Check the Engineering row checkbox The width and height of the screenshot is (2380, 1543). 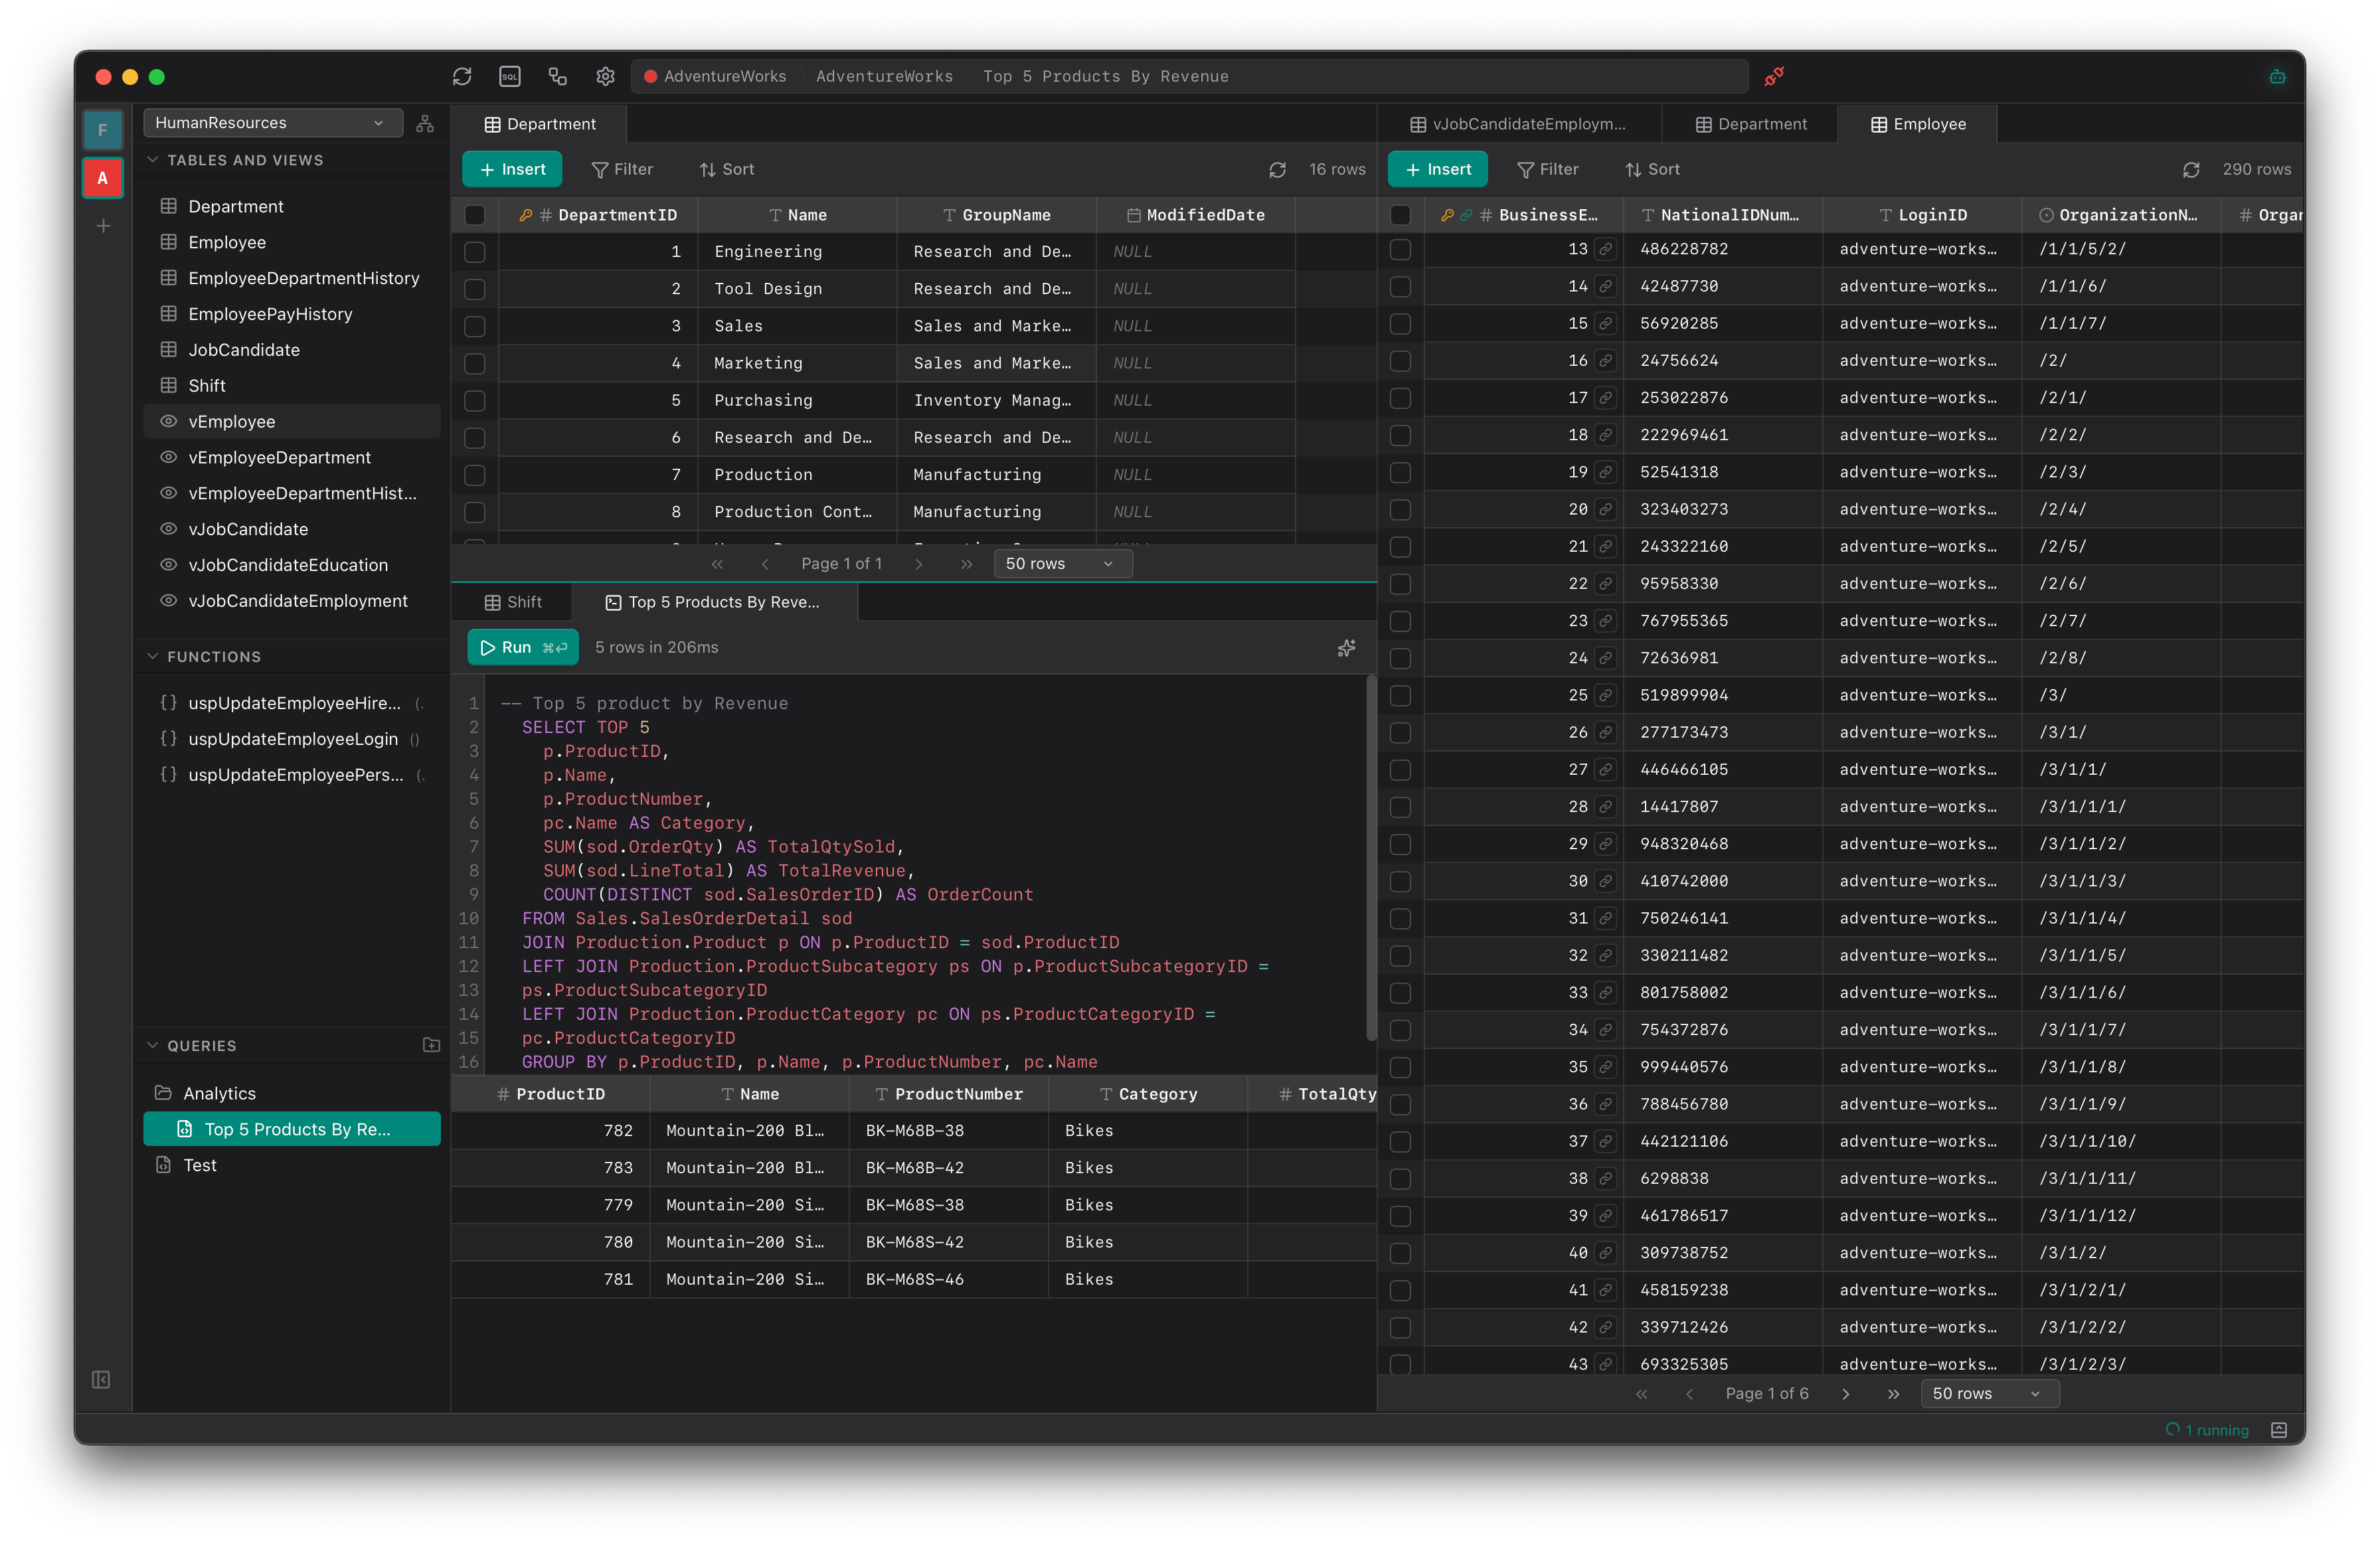point(475,252)
